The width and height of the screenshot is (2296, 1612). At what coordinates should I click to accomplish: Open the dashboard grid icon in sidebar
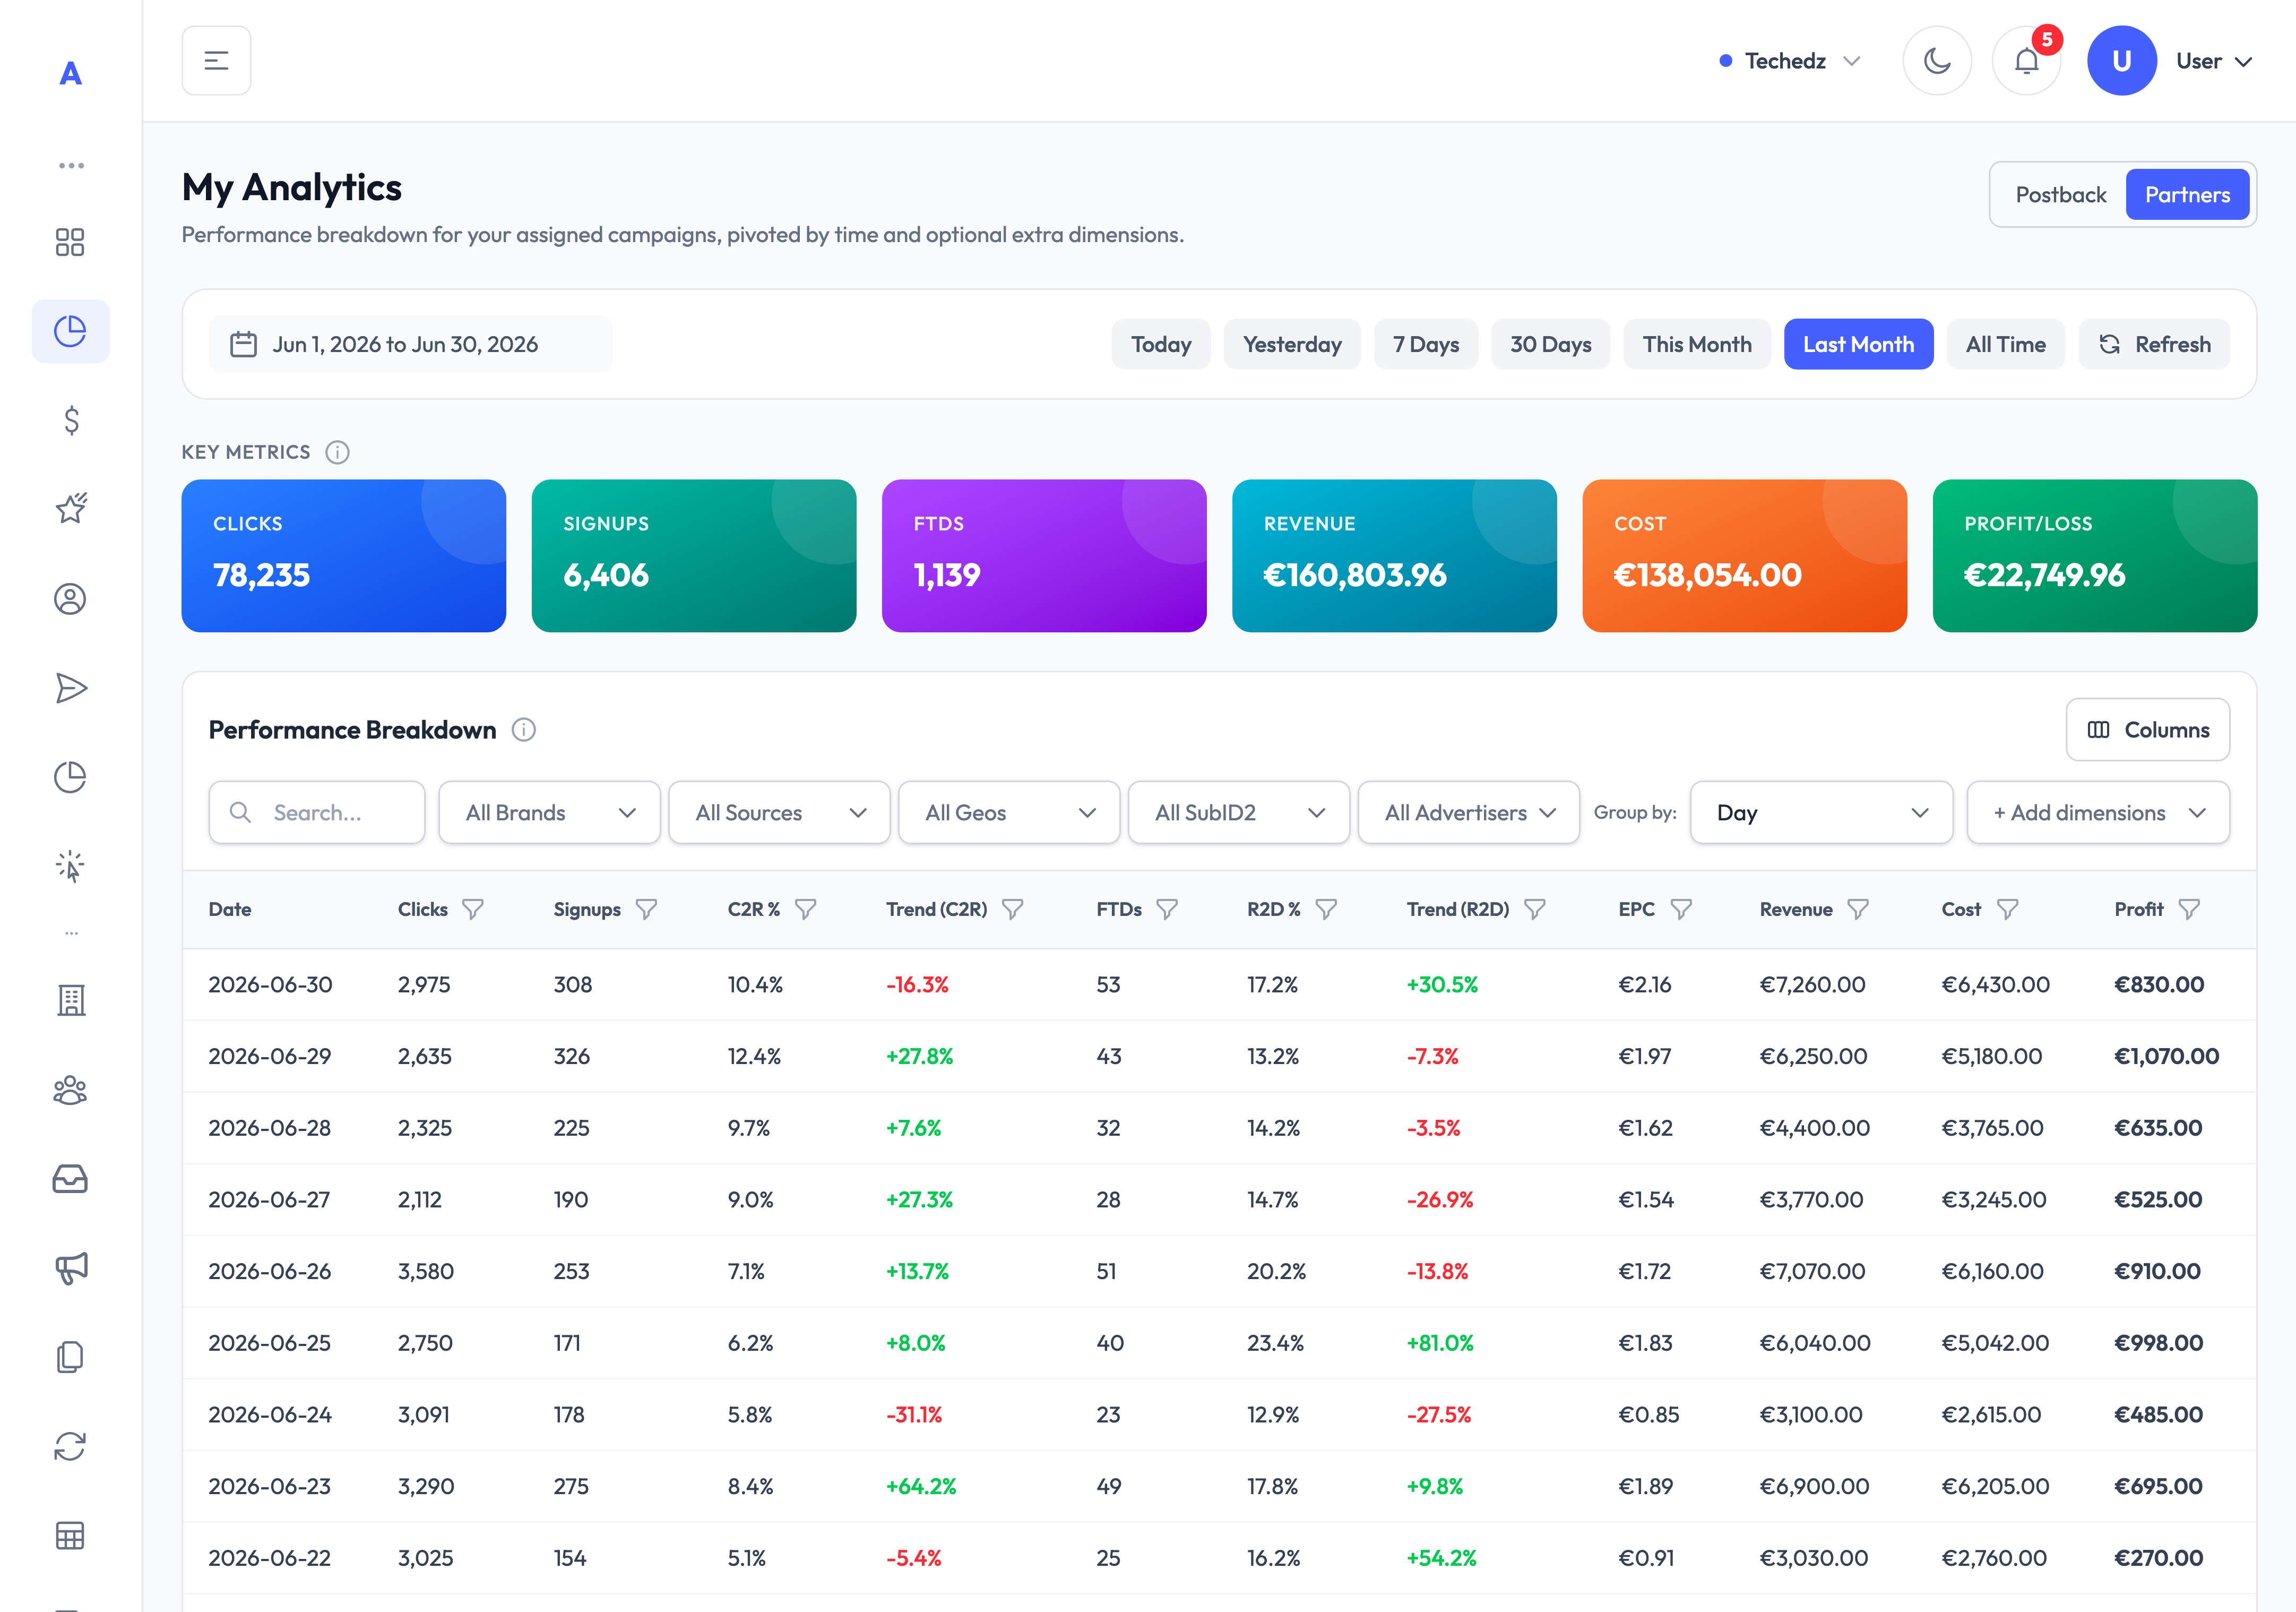[70, 242]
